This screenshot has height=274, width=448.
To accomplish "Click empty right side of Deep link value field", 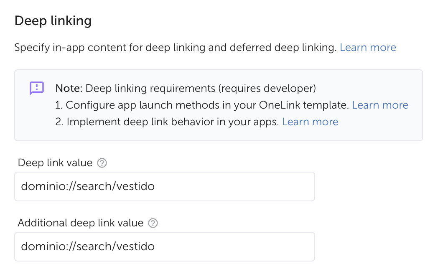I will click(x=272, y=186).
